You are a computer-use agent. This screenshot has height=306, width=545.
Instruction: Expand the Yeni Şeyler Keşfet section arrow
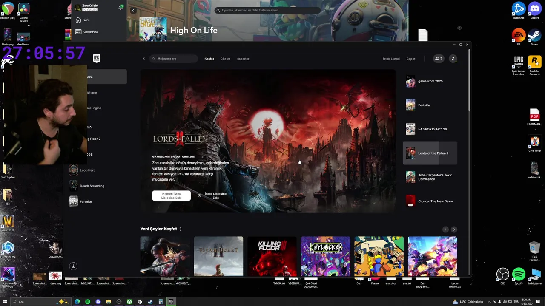[181, 229]
